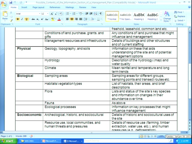
Task: Click the Grow Font icon
Action: (x=52, y=14)
